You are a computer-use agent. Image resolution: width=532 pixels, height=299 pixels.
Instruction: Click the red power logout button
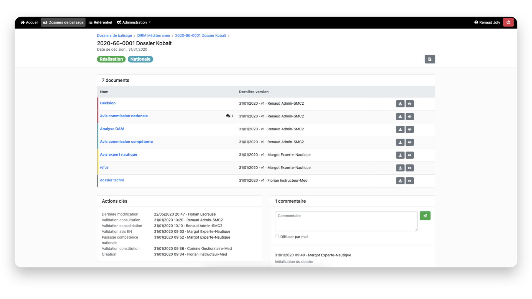pos(508,22)
